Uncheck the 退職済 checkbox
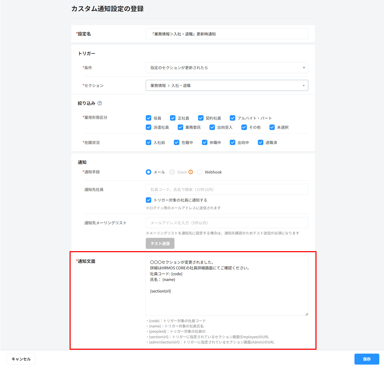 260,142
